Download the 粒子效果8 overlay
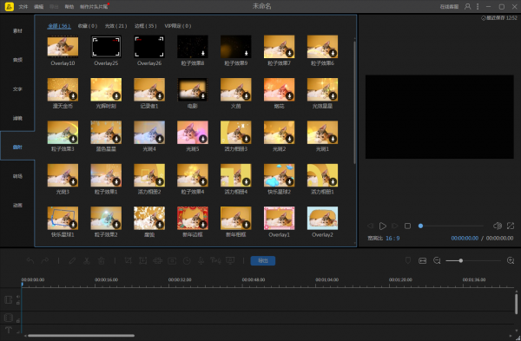The image size is (521, 341). [x=202, y=53]
